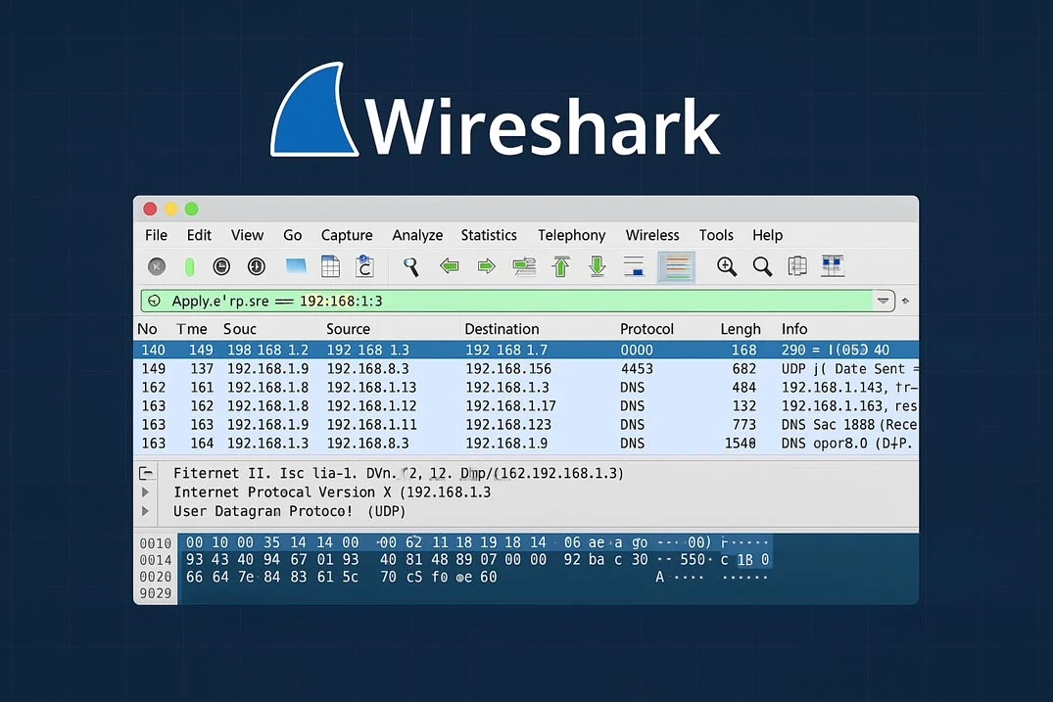Jump to first packet up-arrow icon
This screenshot has height=702, width=1053.
(560, 266)
